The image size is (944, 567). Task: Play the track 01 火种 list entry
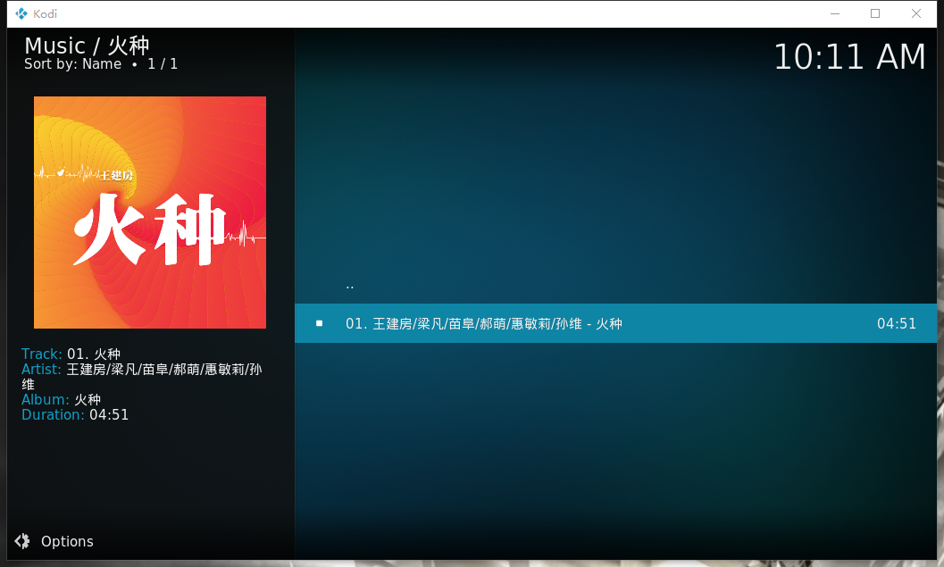click(x=483, y=323)
